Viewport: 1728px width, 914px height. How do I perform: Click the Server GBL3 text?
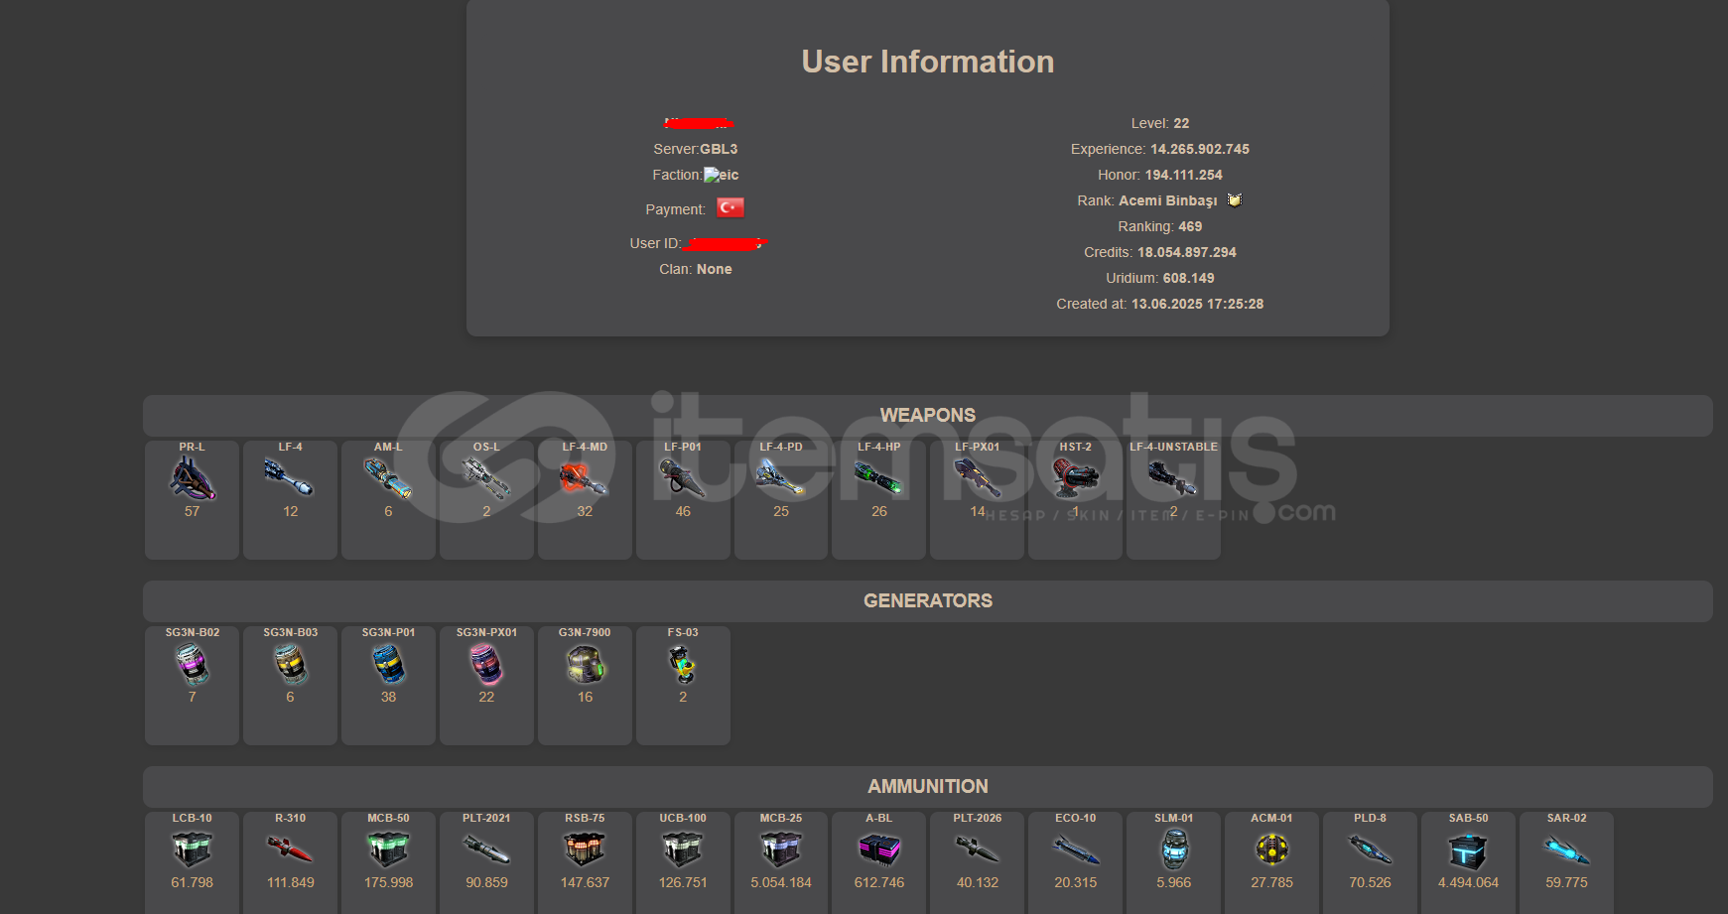coord(695,149)
